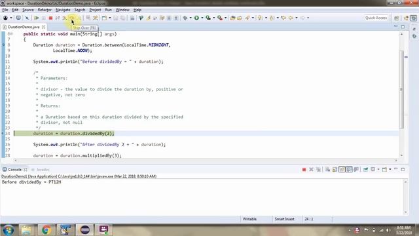Open Chrome from the taskbar

(x=46, y=230)
